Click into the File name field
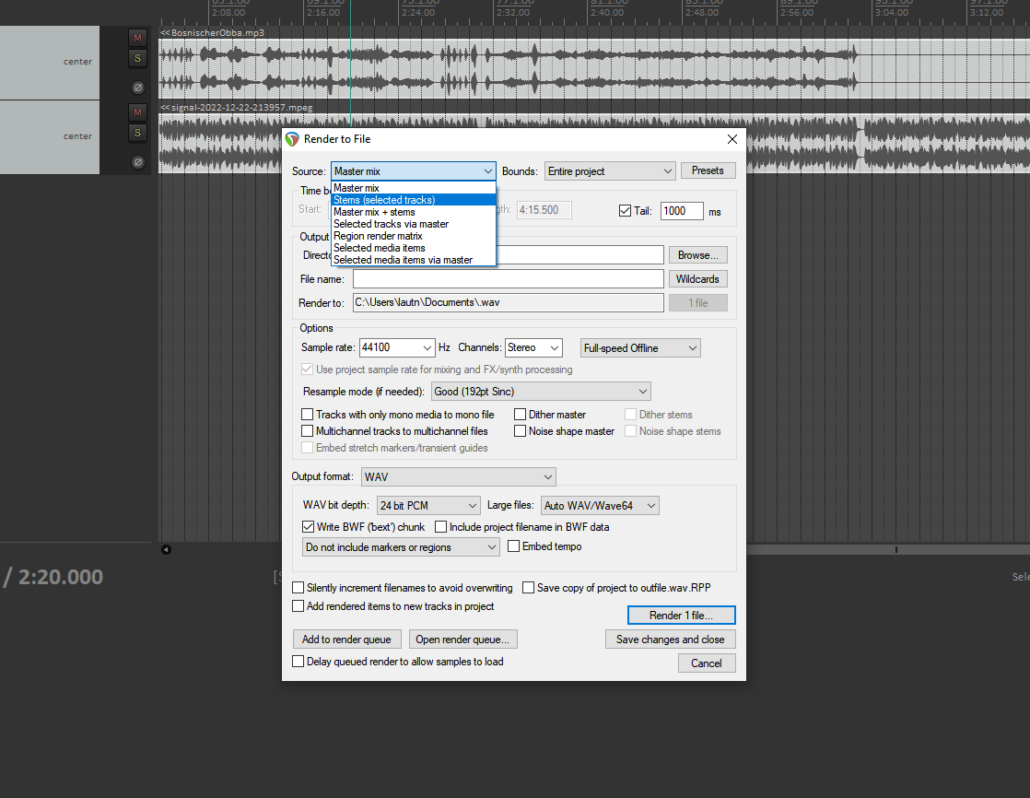 (x=508, y=278)
